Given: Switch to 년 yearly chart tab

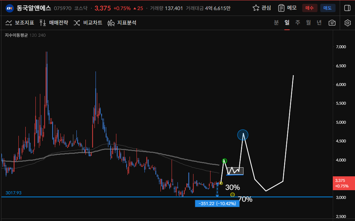Looking at the screenshot, I should click(x=319, y=23).
